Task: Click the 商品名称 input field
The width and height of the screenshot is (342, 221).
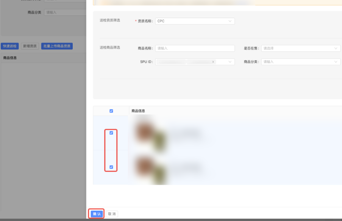Action: tap(195, 48)
